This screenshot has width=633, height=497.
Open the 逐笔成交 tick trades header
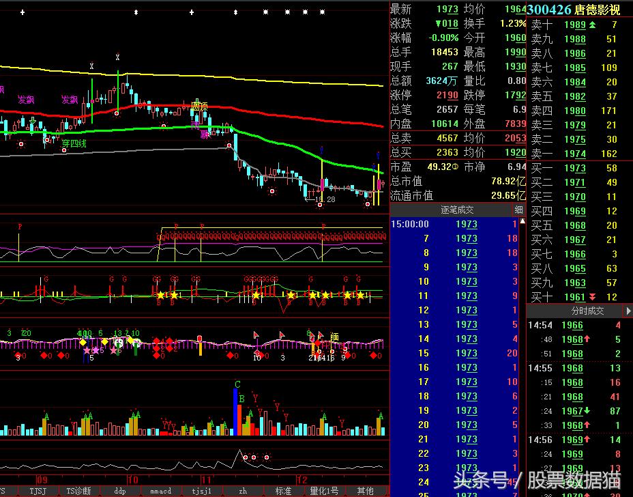pyautogui.click(x=456, y=210)
